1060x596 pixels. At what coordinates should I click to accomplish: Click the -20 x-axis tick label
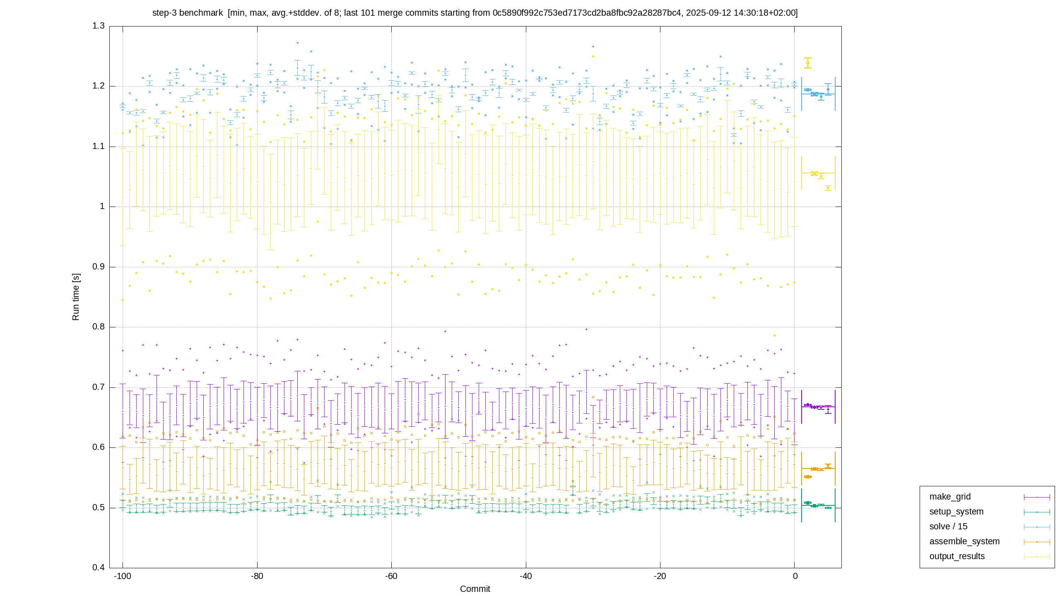pos(660,576)
